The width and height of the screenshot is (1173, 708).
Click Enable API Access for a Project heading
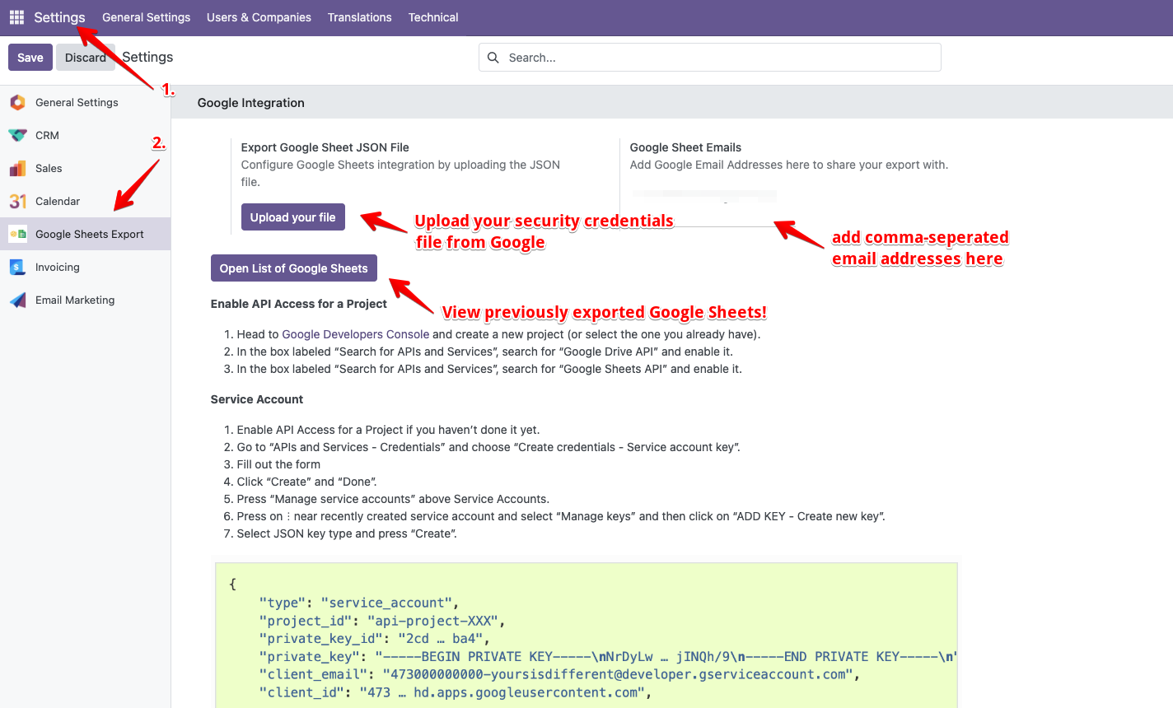click(299, 304)
